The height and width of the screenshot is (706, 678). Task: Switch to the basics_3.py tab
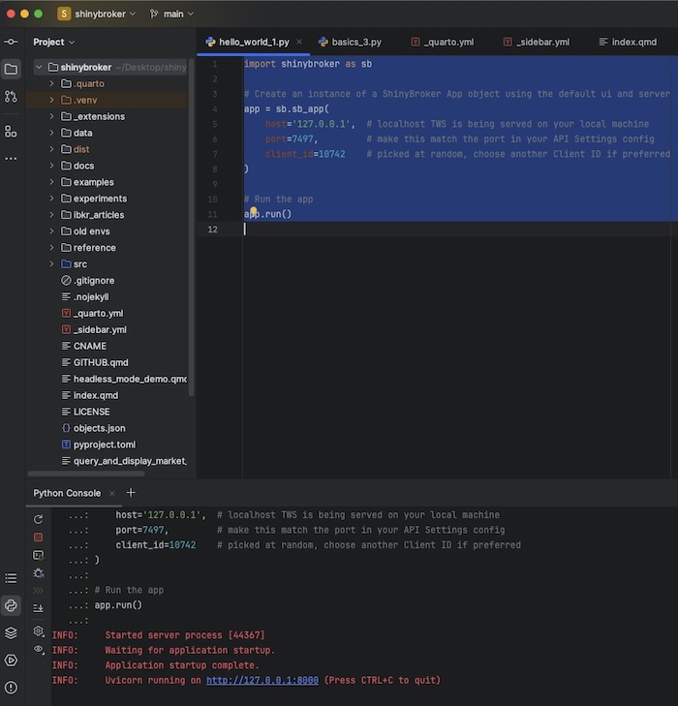(x=350, y=42)
